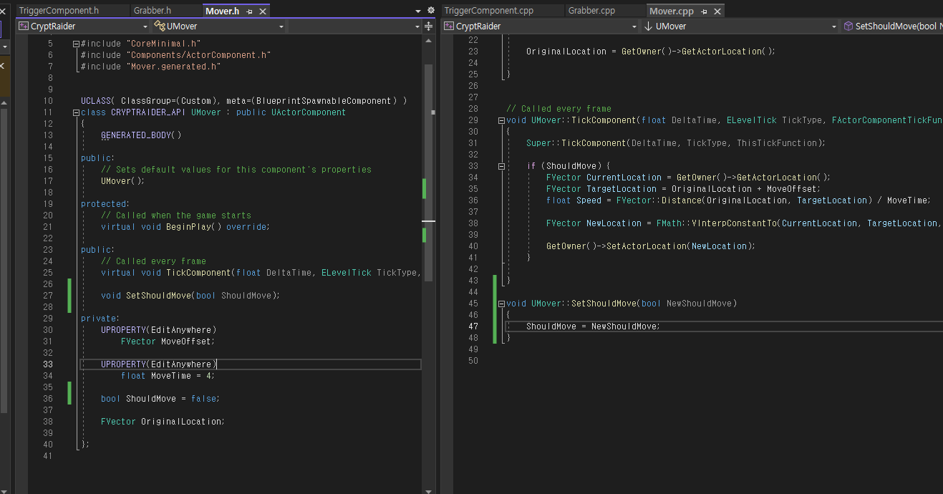The height and width of the screenshot is (494, 943).
Task: Open the empty member dropdown in the Mover.h pane
Action: (354, 26)
